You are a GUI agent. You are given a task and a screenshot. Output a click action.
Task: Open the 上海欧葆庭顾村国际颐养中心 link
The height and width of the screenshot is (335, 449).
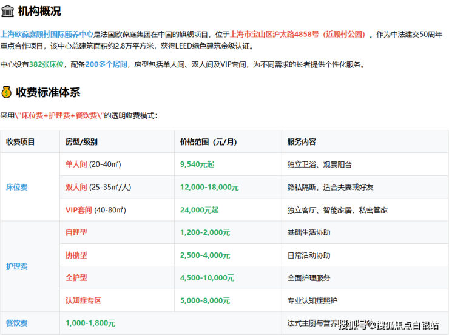point(47,35)
